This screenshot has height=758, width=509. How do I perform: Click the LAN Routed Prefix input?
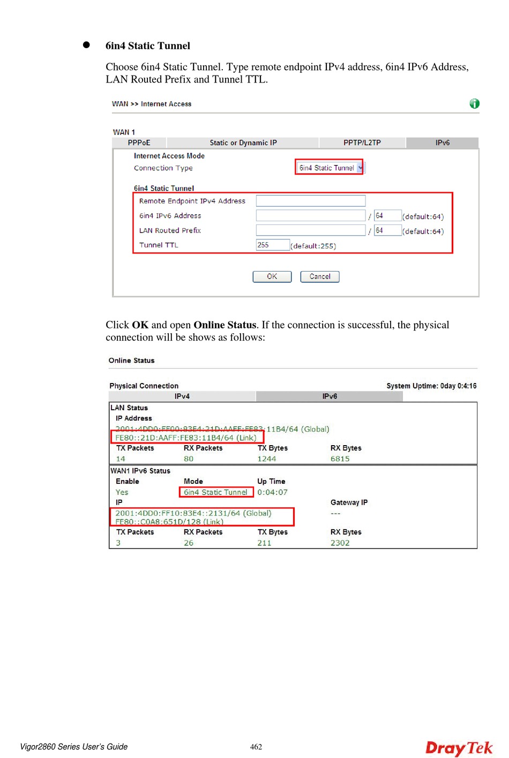[x=310, y=230]
